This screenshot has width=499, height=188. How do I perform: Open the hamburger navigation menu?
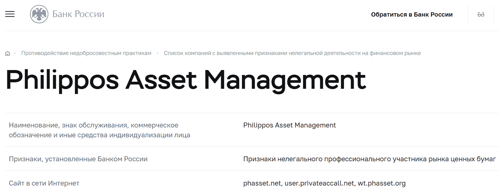tap(10, 14)
